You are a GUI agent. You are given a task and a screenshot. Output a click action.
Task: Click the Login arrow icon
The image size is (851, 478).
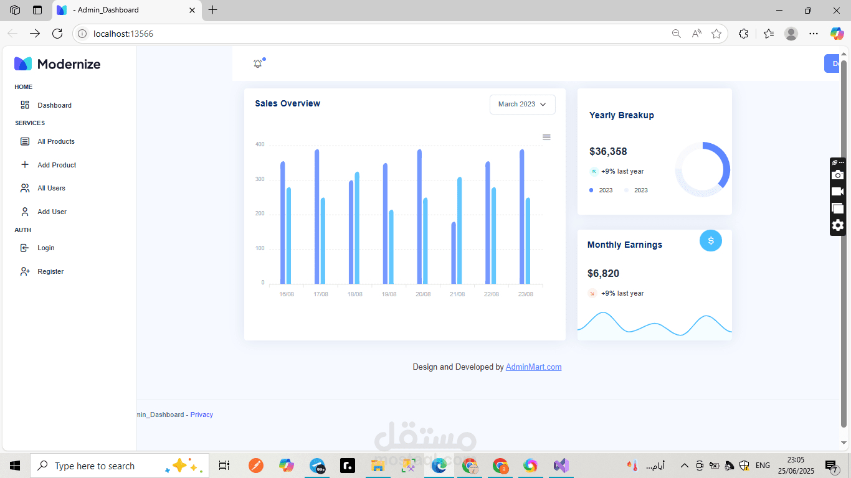click(25, 248)
